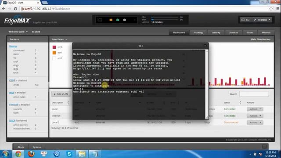Switch to the Security tab
Viewport: 281px width, 158px height.
tap(216, 32)
